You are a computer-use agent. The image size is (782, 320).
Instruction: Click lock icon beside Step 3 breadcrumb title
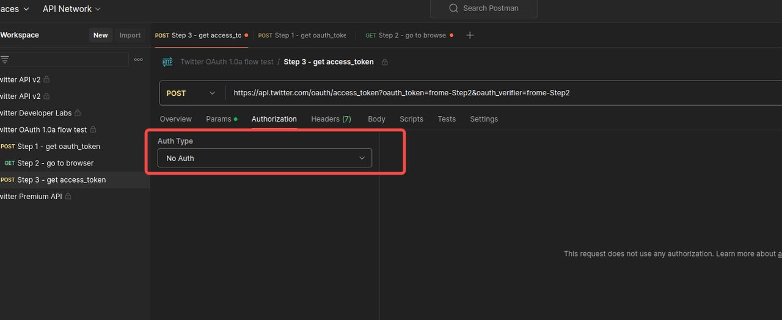click(385, 62)
